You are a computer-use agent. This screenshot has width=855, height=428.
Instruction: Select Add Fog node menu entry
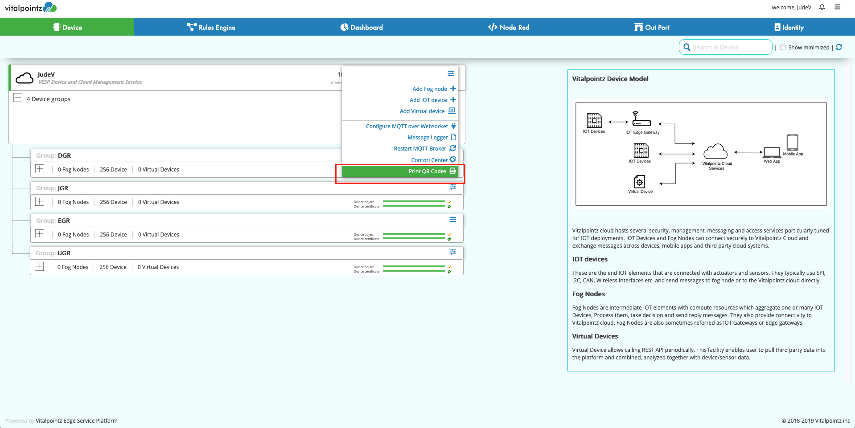pos(400,89)
